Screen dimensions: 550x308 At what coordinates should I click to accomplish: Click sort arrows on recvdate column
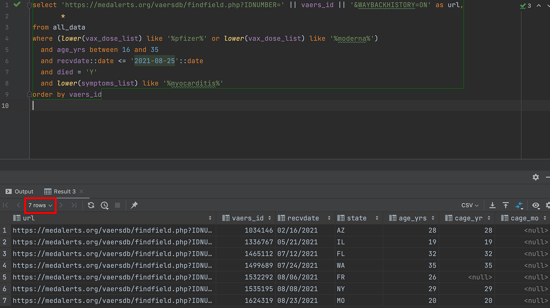pos(329,218)
